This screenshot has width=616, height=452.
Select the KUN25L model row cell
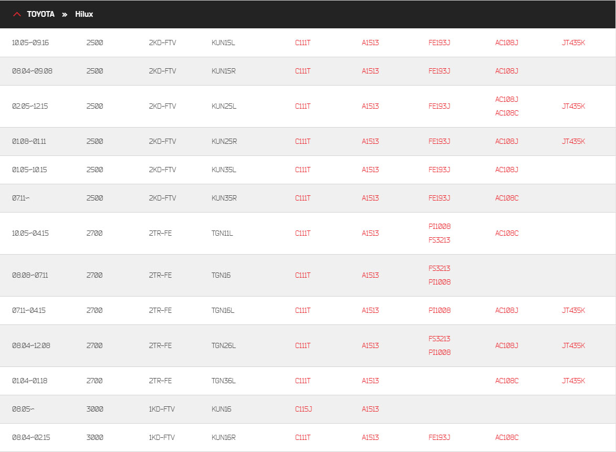(x=224, y=106)
